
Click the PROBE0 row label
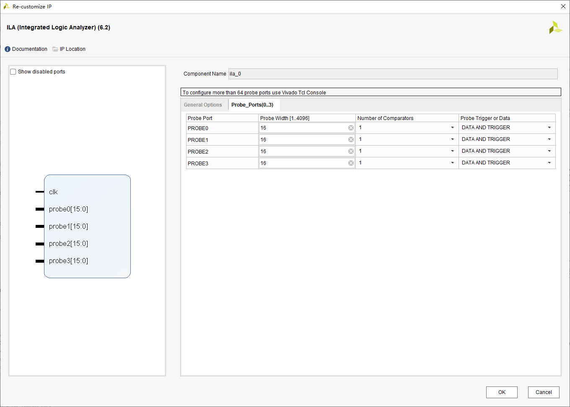pos(198,128)
